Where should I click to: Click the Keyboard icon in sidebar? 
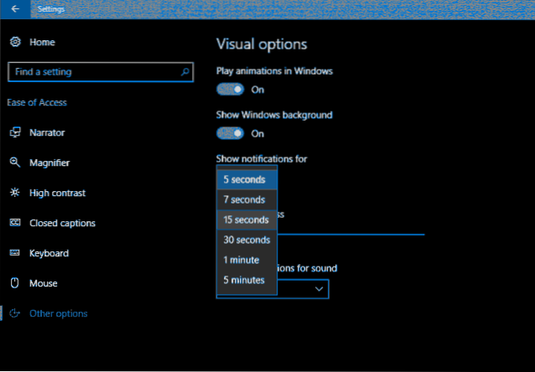15,253
